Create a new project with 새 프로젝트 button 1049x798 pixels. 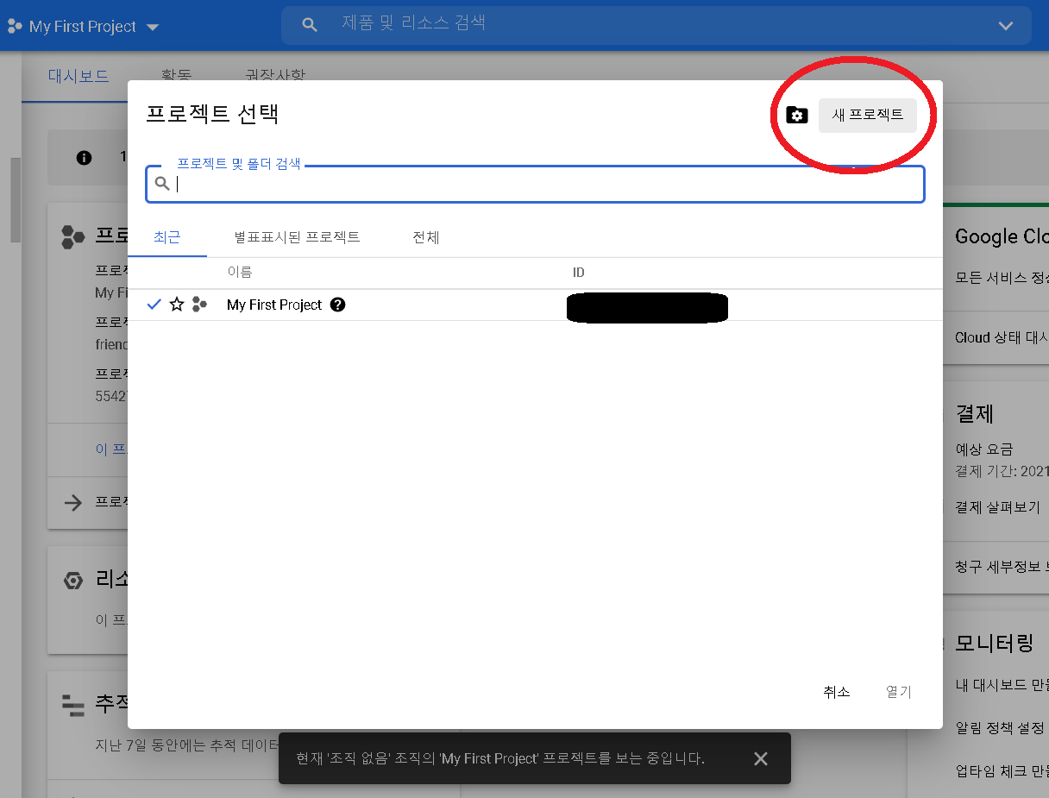[867, 115]
